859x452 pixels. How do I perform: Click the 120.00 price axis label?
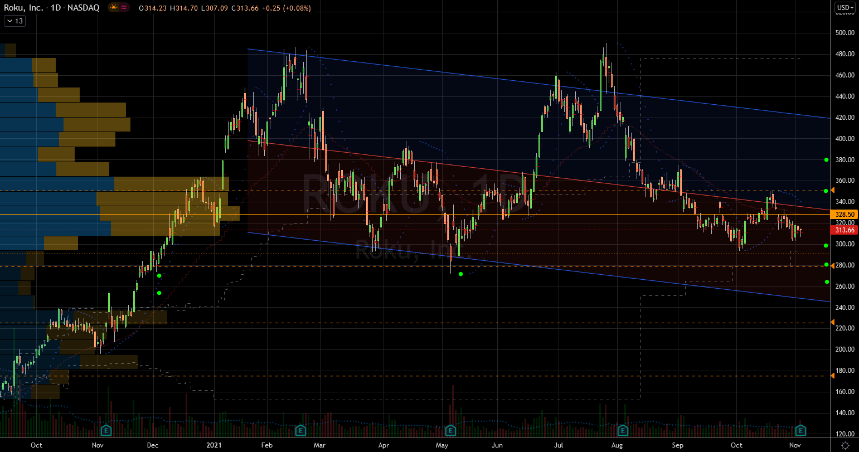[x=845, y=434]
